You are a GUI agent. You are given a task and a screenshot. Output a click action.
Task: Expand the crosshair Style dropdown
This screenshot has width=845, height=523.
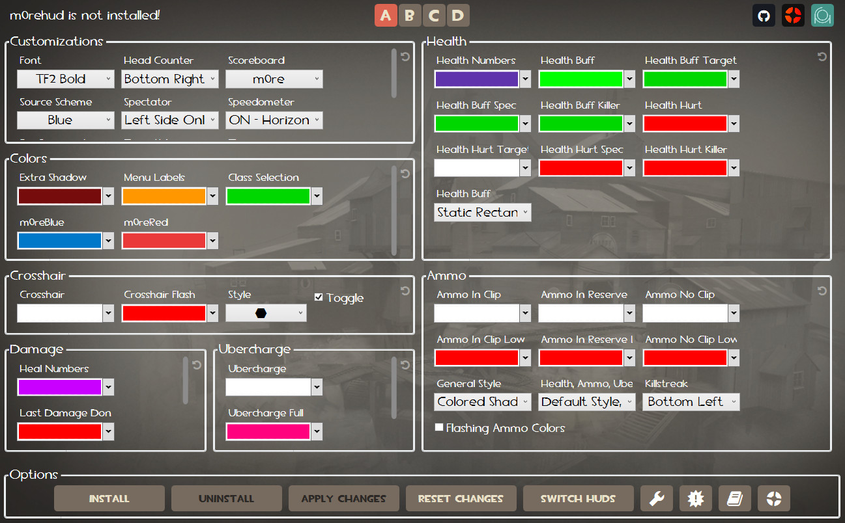[266, 312]
